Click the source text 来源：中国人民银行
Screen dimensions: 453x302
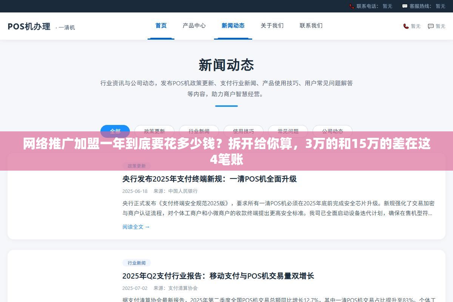tap(176, 191)
